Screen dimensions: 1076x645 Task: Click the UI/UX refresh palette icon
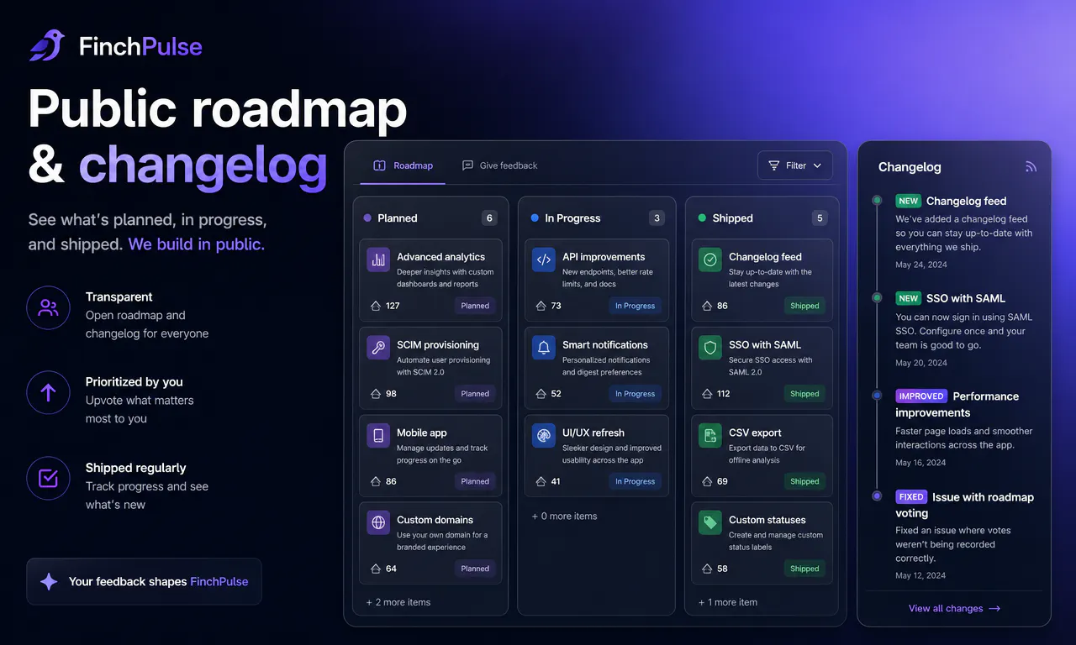coord(544,435)
